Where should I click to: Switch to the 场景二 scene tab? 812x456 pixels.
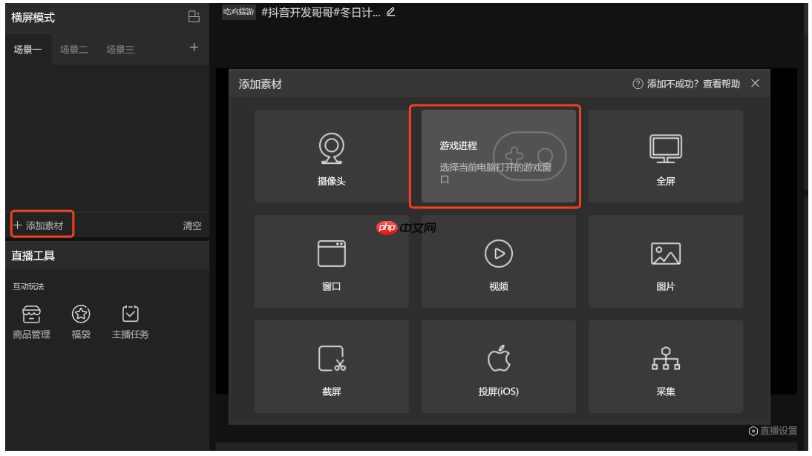pyautogui.click(x=73, y=49)
